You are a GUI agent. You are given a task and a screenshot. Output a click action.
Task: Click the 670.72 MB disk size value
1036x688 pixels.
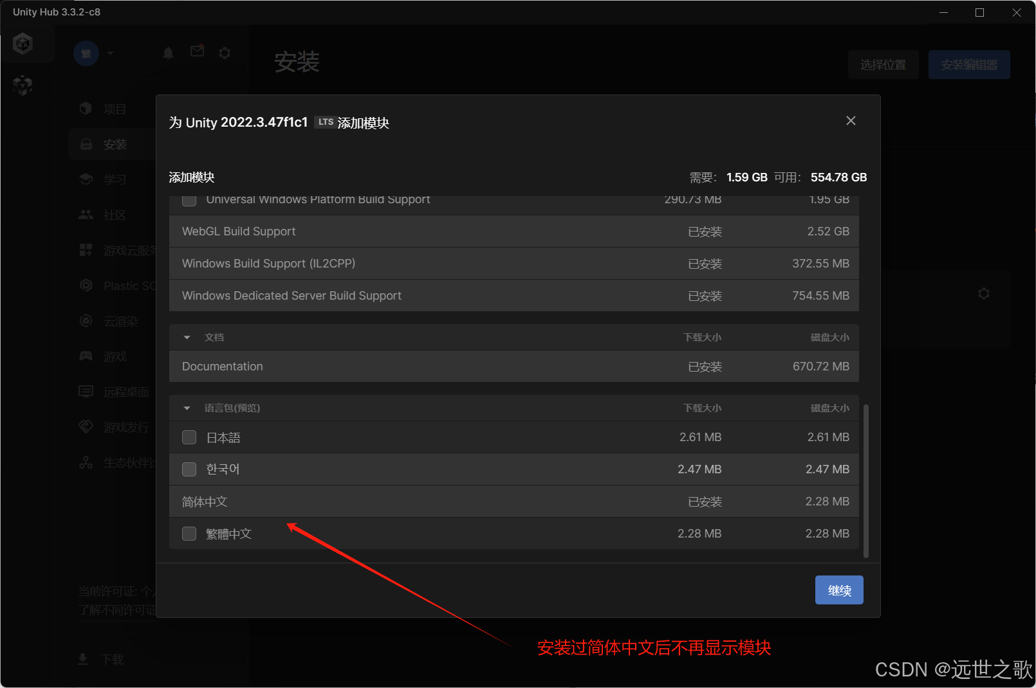[x=821, y=367]
